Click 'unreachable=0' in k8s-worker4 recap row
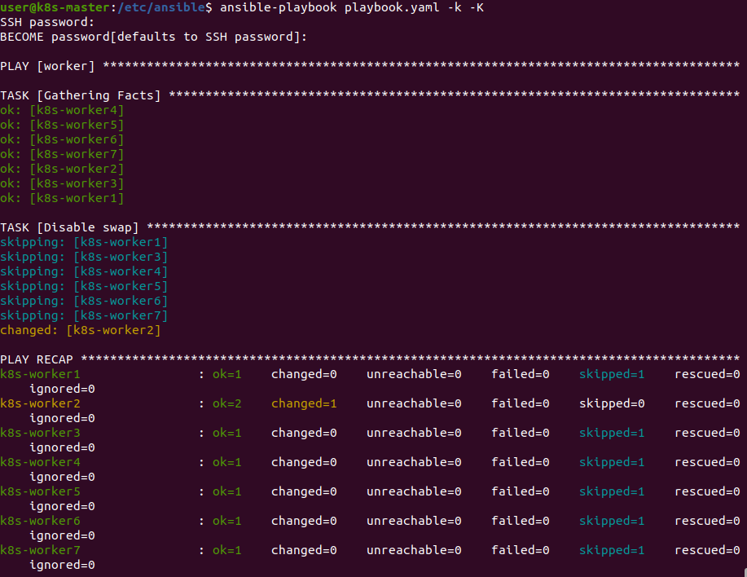Image resolution: width=747 pixels, height=577 pixels. coord(414,462)
